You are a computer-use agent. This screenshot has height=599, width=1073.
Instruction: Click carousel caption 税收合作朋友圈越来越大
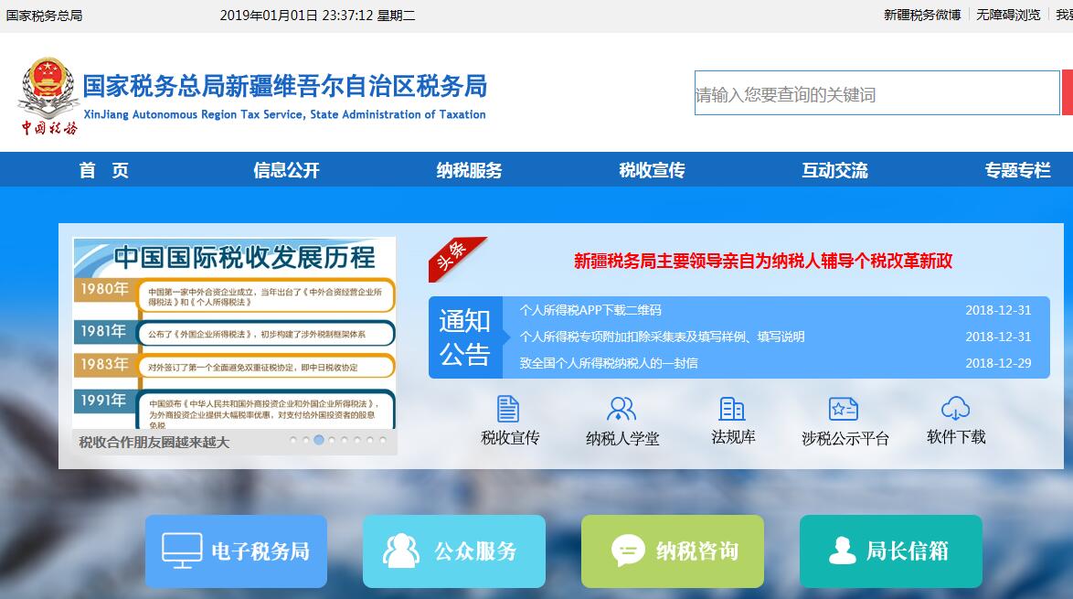[x=154, y=443]
